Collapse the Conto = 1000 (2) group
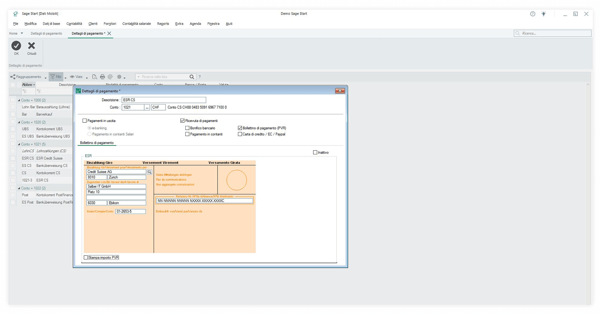The width and height of the screenshot is (601, 314). [19, 100]
